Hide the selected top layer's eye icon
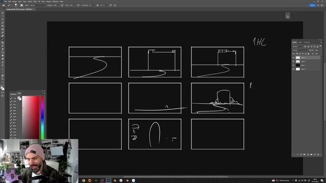The width and height of the screenshot is (326, 183). tap(293, 57)
